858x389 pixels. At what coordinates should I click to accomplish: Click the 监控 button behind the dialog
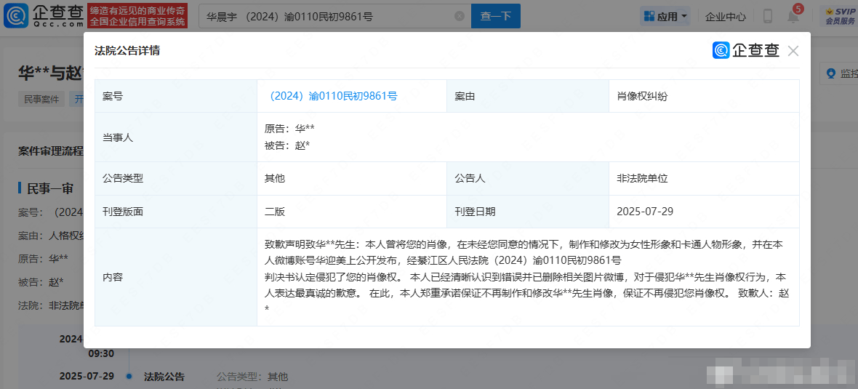coord(841,73)
